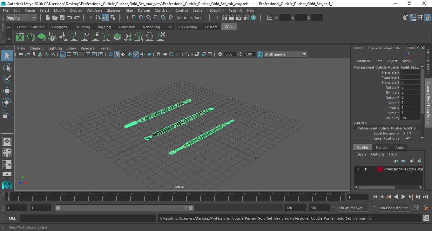
Task: Open animation preferences running man icon
Action: point(426,208)
